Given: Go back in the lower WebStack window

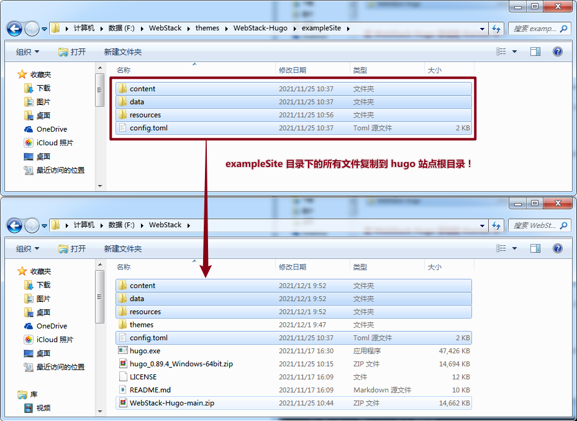Looking at the screenshot, I should (x=15, y=225).
